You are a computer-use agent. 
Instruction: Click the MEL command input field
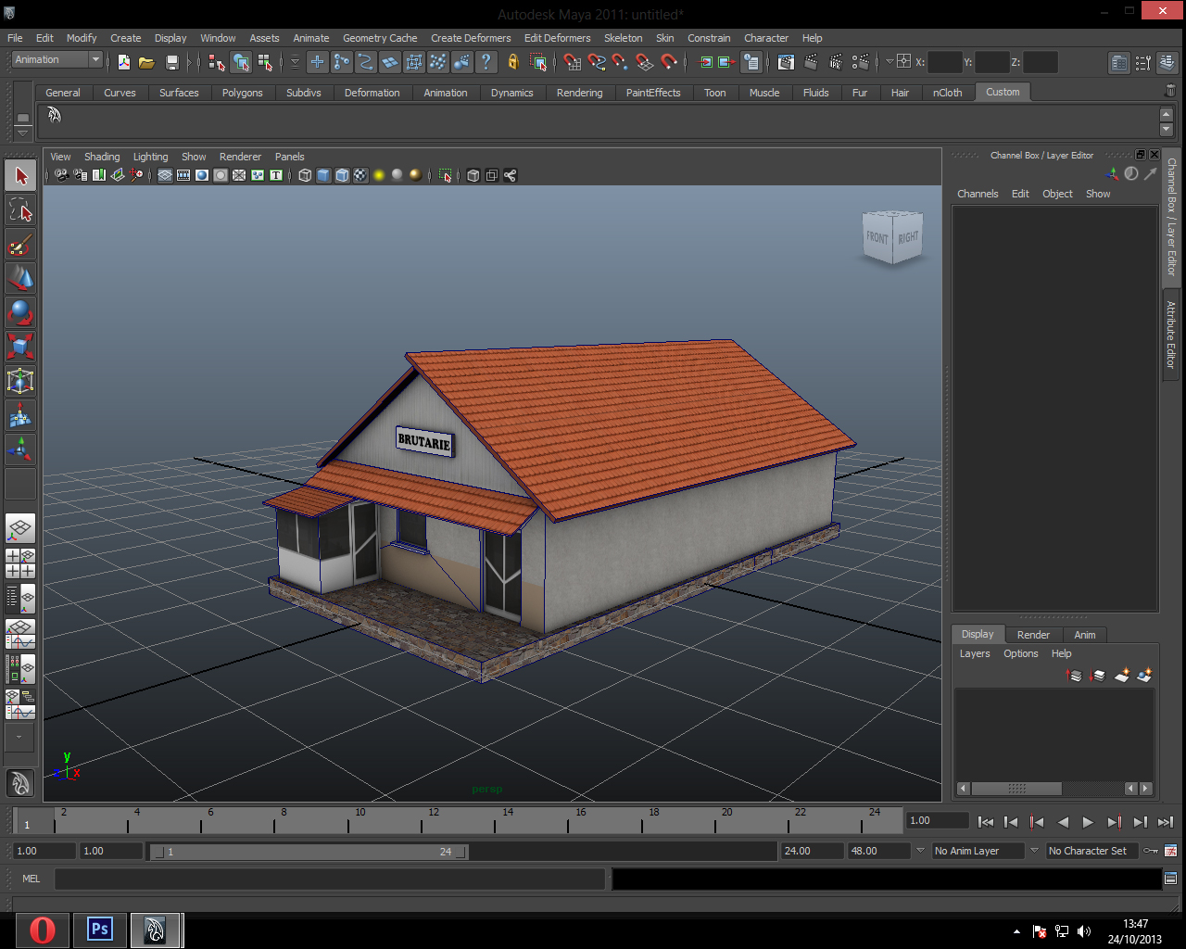tap(330, 879)
